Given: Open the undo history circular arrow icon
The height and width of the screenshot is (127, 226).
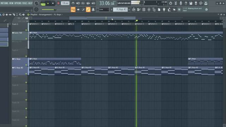Looking at the screenshot, I should click(171, 3).
